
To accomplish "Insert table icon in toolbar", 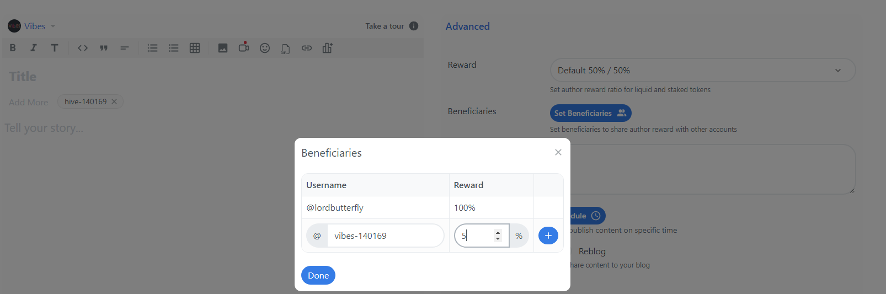I will (x=195, y=48).
